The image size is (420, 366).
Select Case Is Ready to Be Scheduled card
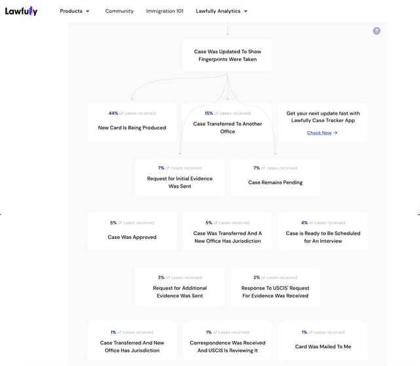[x=323, y=232]
